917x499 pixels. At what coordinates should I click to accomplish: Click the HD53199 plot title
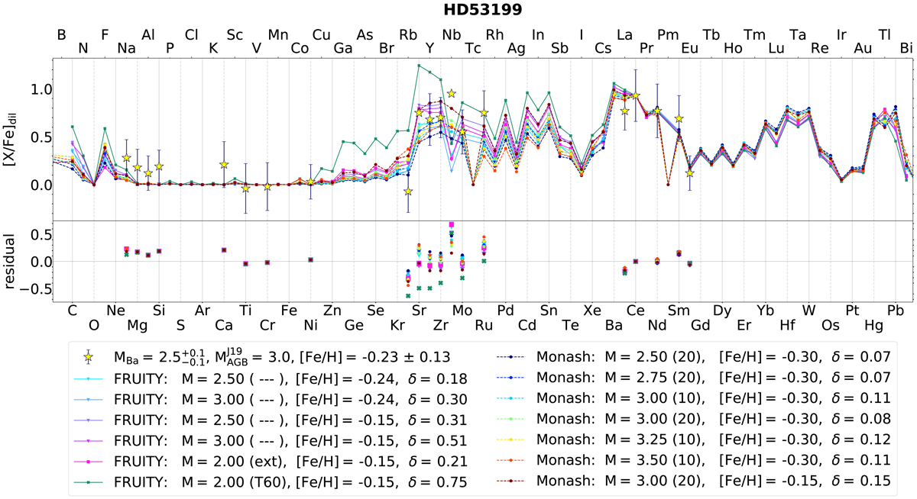458,11
